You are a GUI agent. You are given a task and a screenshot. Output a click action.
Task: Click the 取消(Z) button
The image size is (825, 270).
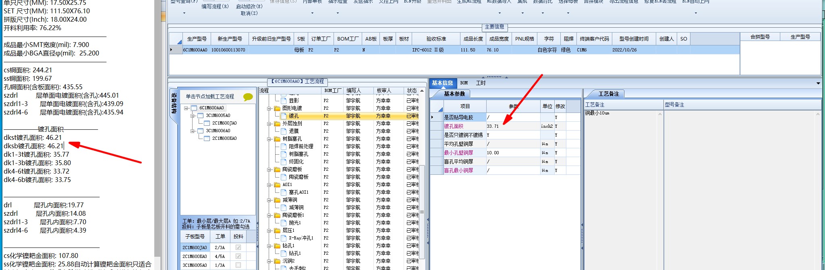pyautogui.click(x=249, y=13)
